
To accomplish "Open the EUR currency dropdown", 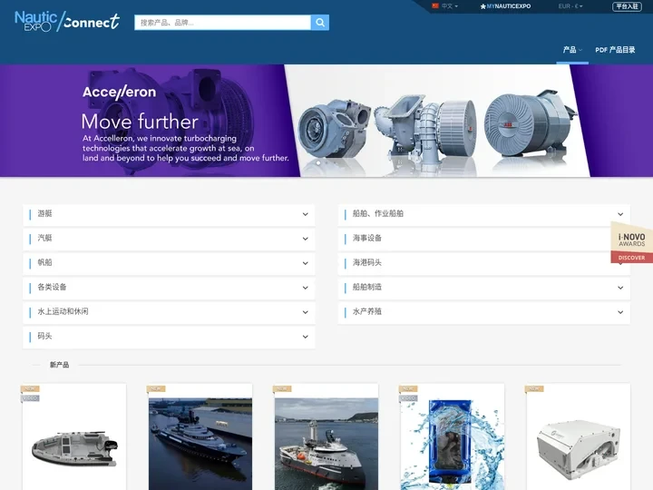I will tap(570, 6).
